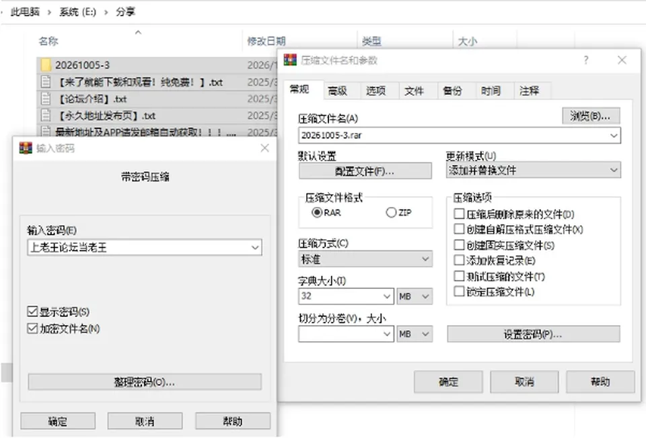The height and width of the screenshot is (438, 646).
Task: Click the 浏览(B)... button
Action: (x=591, y=116)
